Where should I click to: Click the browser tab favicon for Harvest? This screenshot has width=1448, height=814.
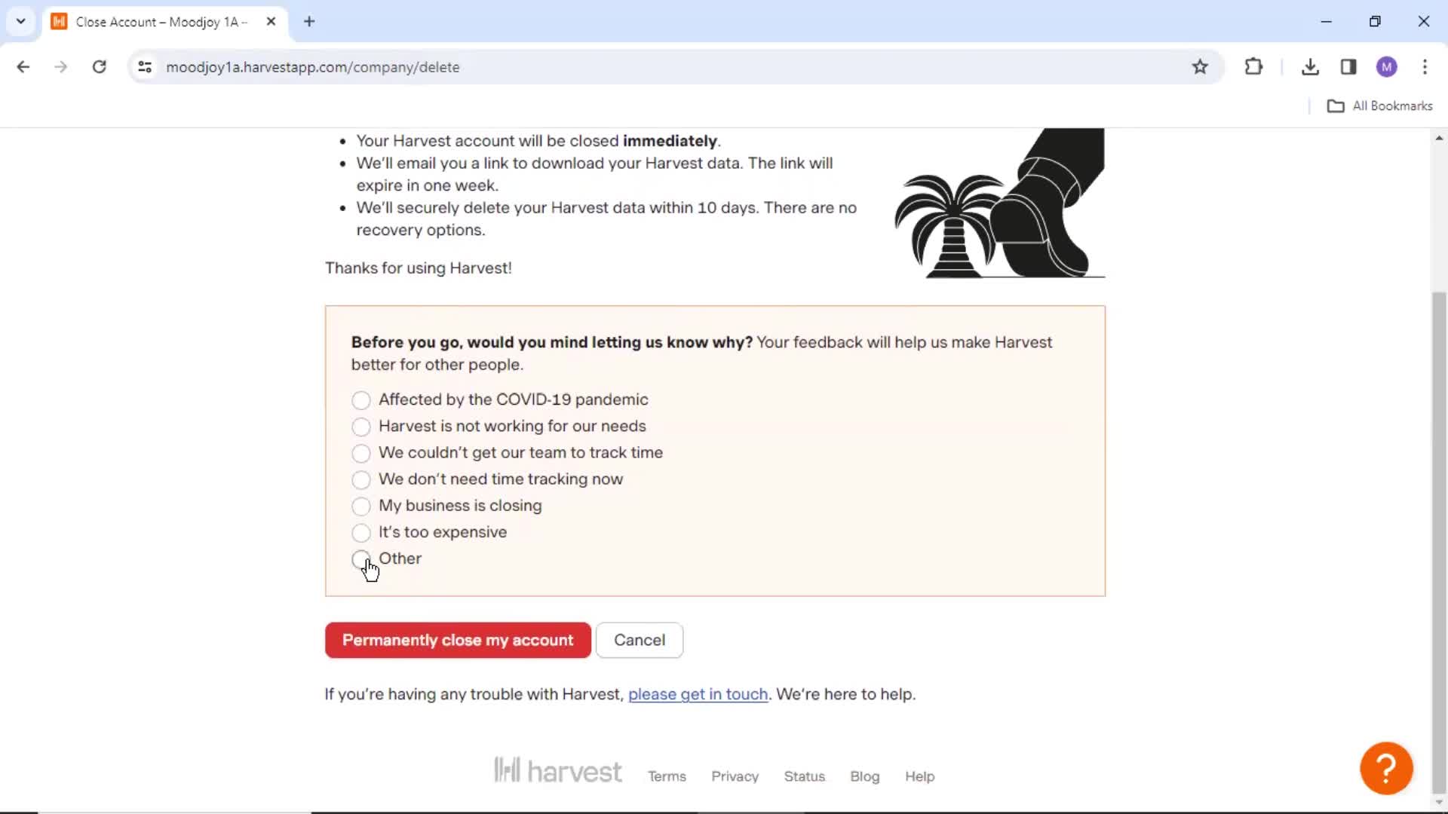(x=60, y=22)
